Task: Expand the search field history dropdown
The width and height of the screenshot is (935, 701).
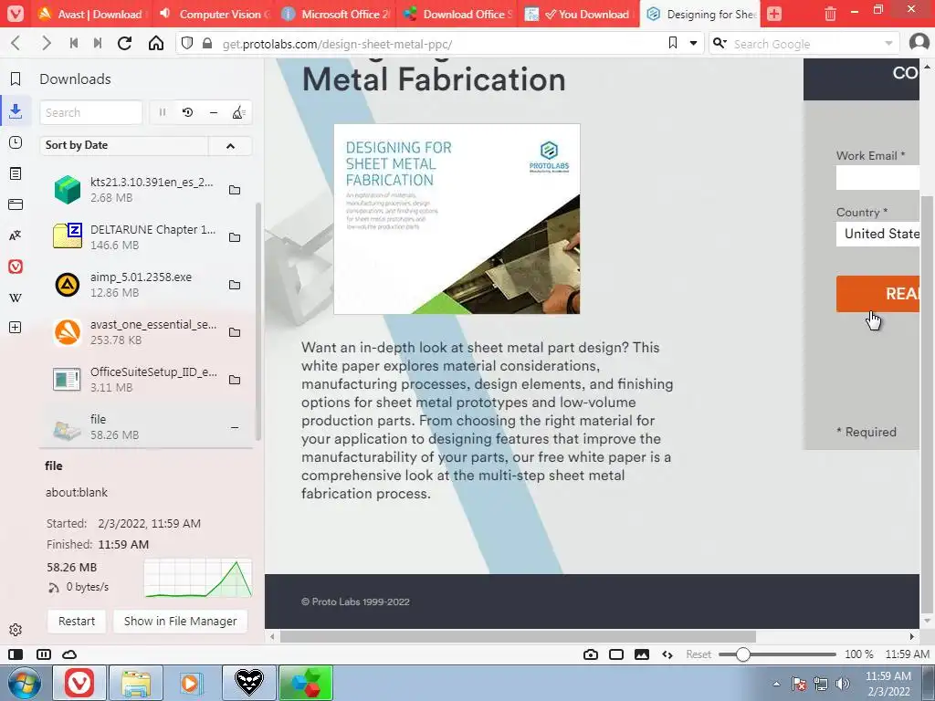Action: pyautogui.click(x=888, y=43)
